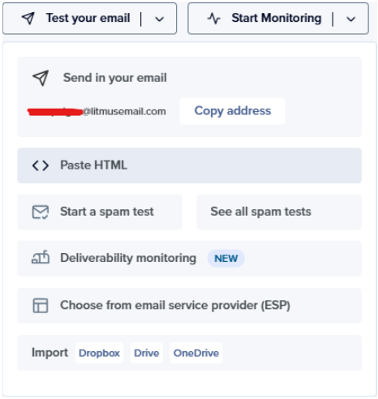Click the NEW badge on Deliverability monitoring
The image size is (378, 399).
pos(226,259)
